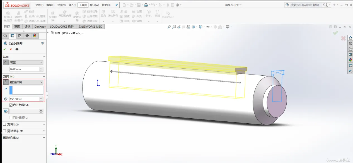Collapse the 方向 1 section chevron

click(x=44, y=76)
